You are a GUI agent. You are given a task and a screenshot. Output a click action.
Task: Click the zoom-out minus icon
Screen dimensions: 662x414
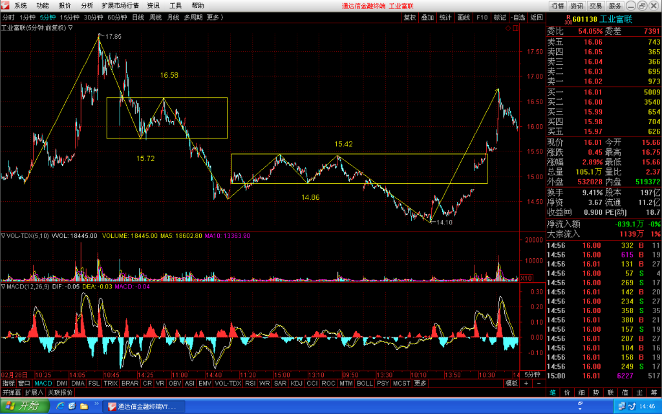(x=539, y=383)
